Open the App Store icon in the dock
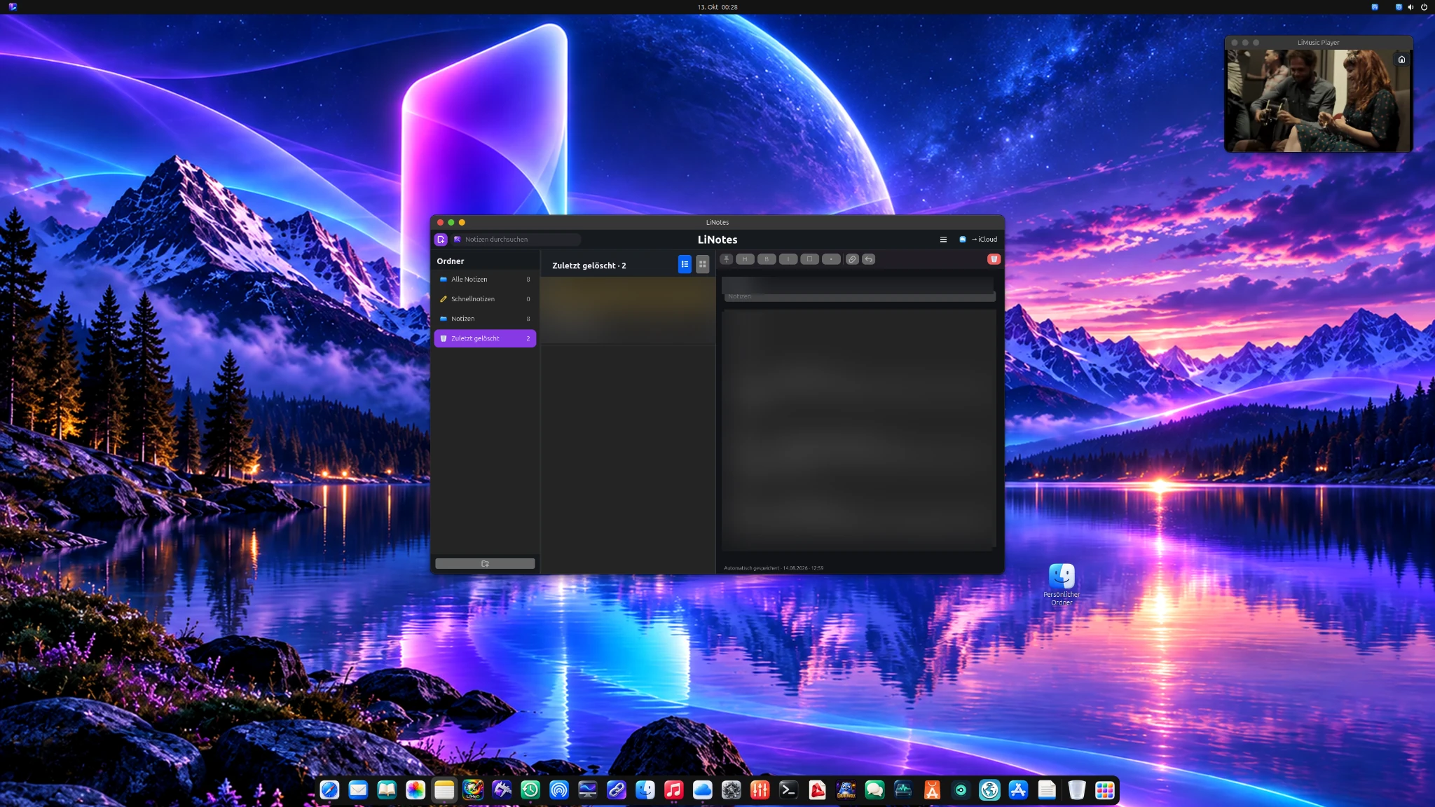Image resolution: width=1435 pixels, height=807 pixels. pyautogui.click(x=1018, y=790)
